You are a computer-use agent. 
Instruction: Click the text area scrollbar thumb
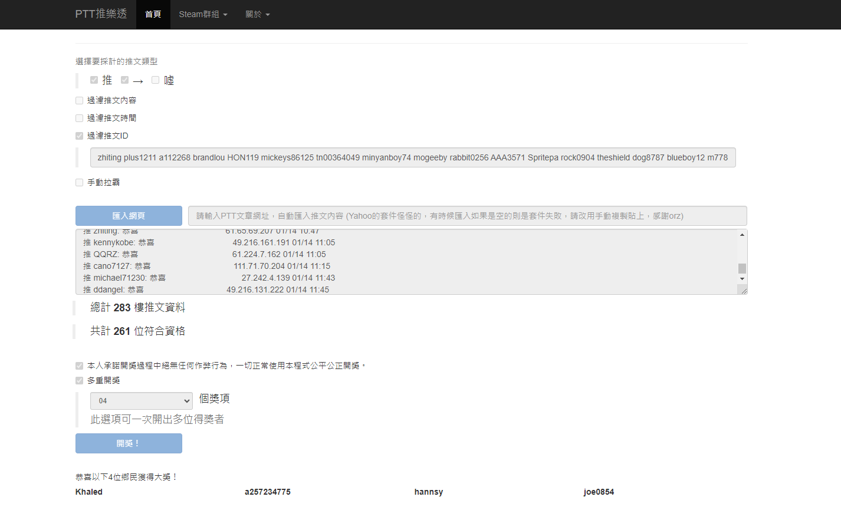click(742, 268)
